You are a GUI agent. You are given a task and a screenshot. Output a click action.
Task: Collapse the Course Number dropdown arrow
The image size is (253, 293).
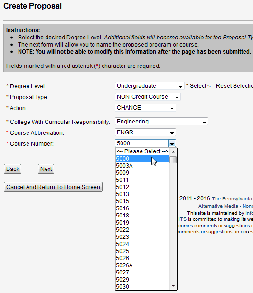tap(172, 143)
